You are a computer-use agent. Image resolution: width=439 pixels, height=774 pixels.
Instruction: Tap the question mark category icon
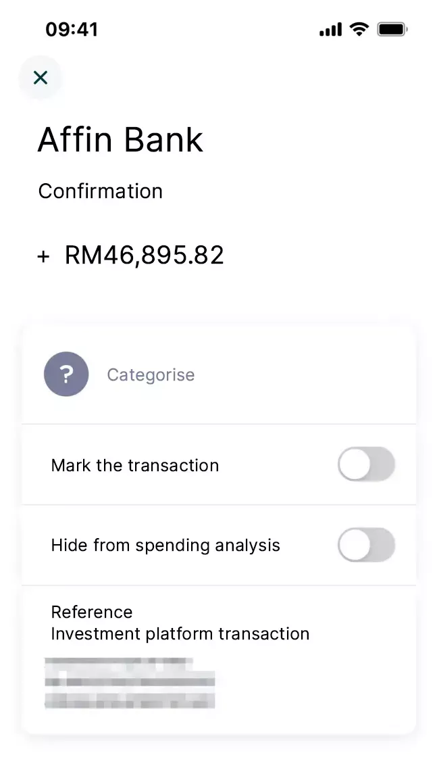66,374
